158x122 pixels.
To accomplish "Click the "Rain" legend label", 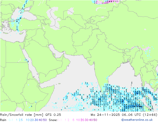I will tap(3, 120).
